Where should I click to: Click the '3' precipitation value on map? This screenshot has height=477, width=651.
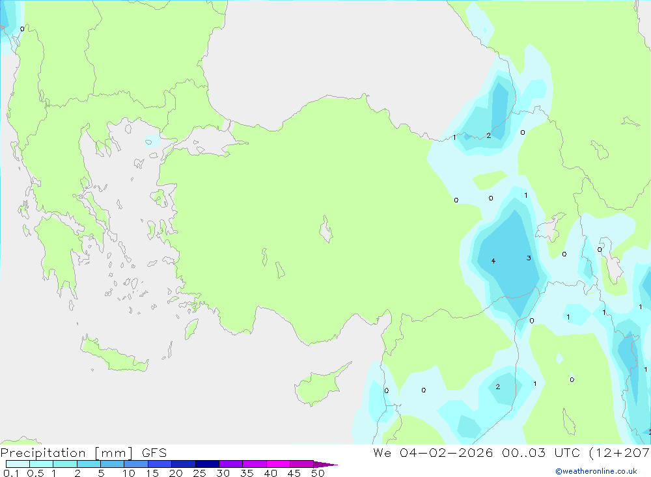click(x=529, y=258)
